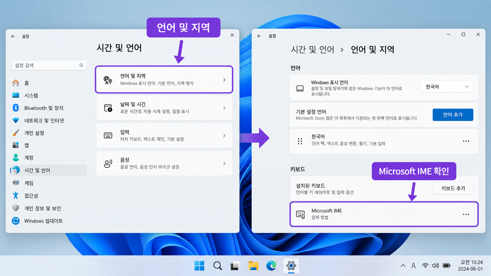Select Microsoft IME 입력 방법 row
Screen dimensions: 491x276
coord(384,214)
